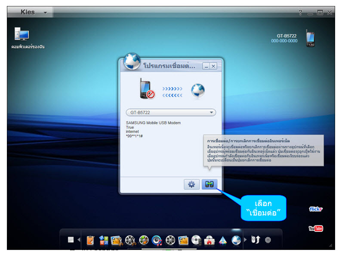Open the plain film reel video icon

pyautogui.click(x=170, y=240)
